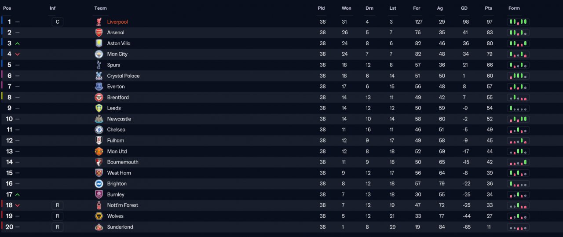
Task: Click Sunderland's relegated 'R' info badge
Action: click(57, 227)
